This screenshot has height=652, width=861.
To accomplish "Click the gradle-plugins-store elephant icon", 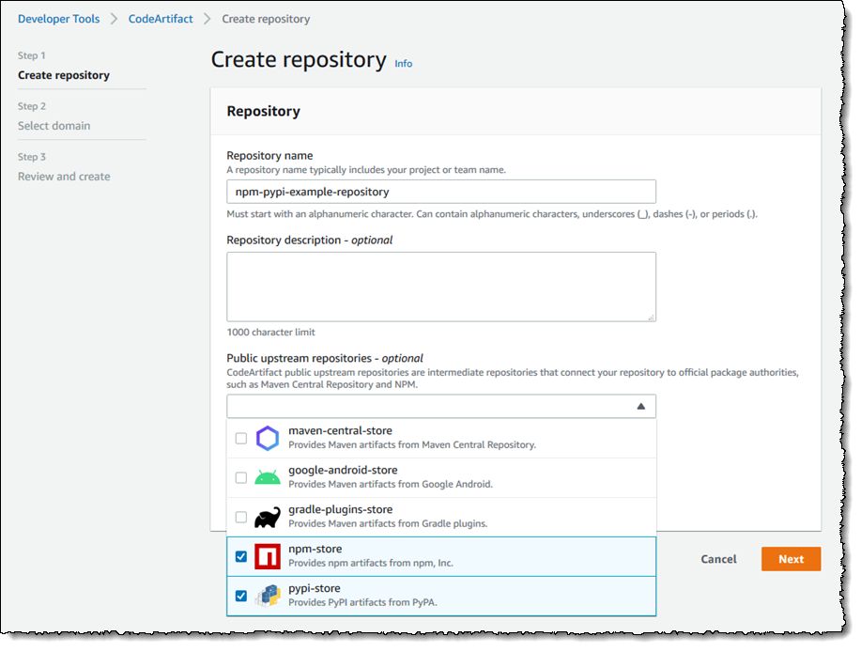I will pyautogui.click(x=268, y=517).
